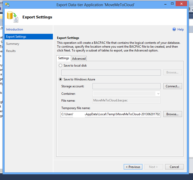Screen dimensions: 193x180
Task: Click Connect to link storage account
Action: coord(173,86)
